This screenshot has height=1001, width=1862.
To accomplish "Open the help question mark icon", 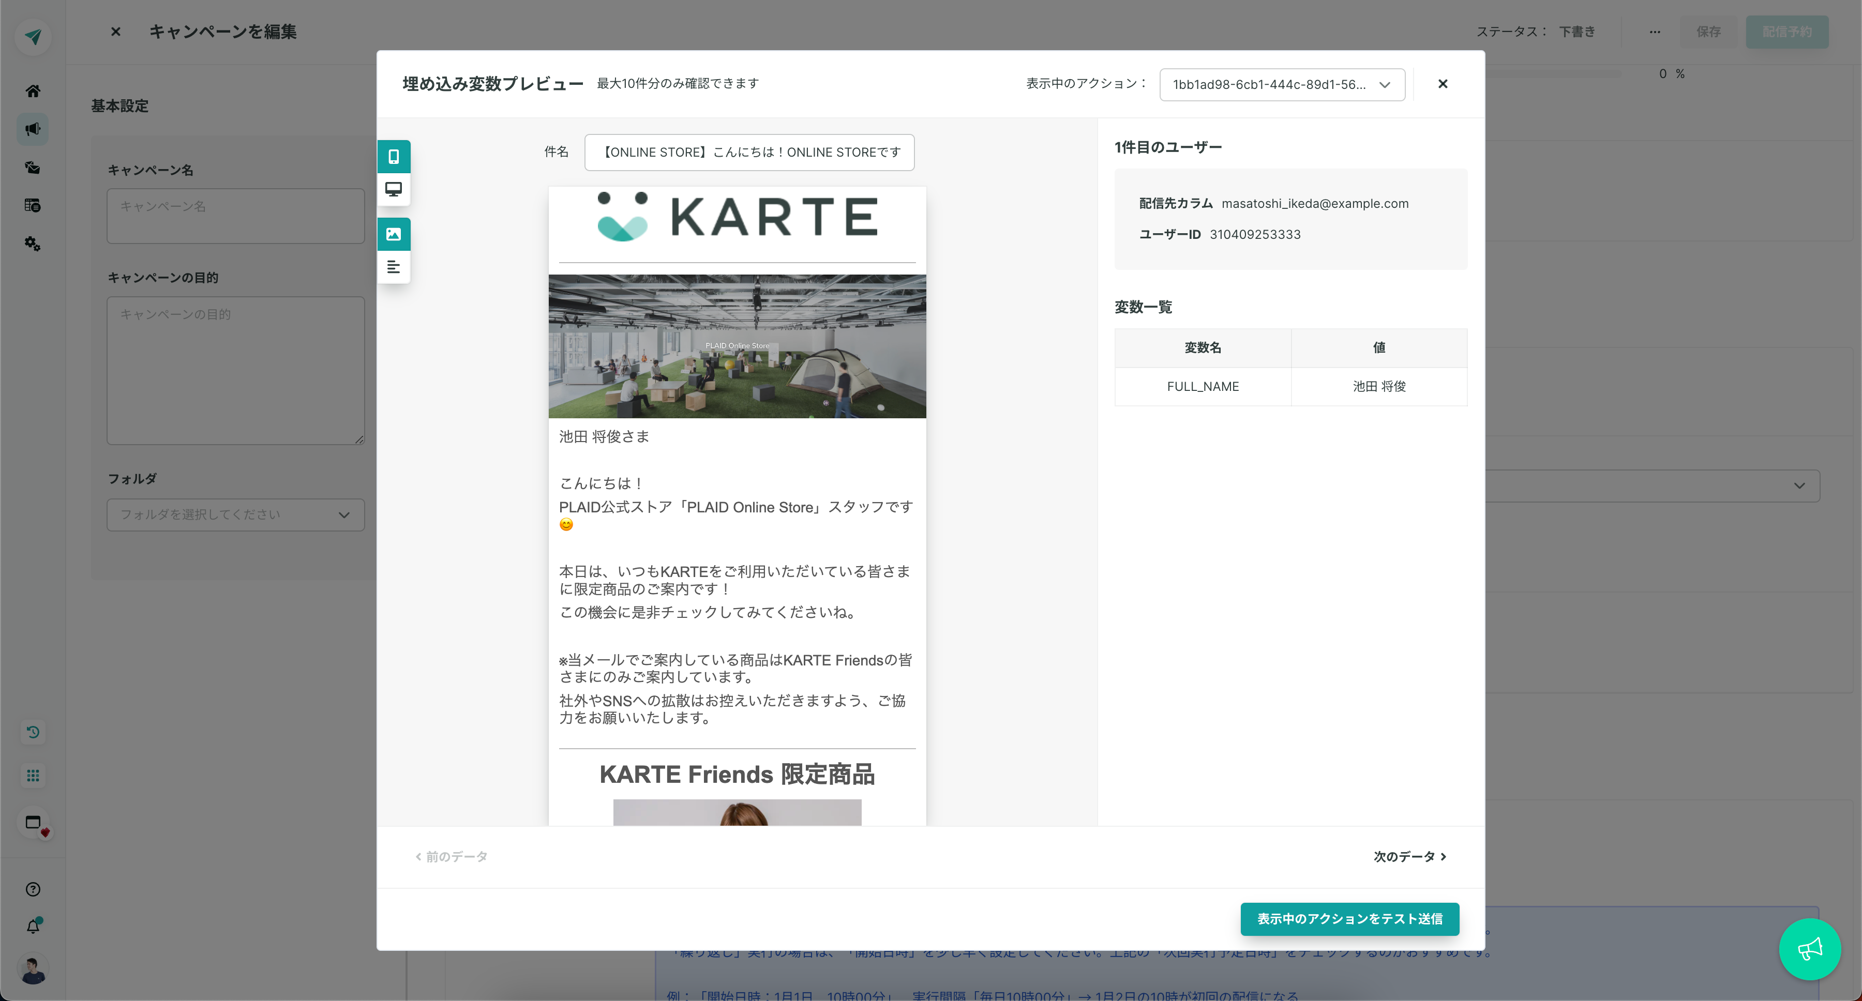I will tap(33, 889).
